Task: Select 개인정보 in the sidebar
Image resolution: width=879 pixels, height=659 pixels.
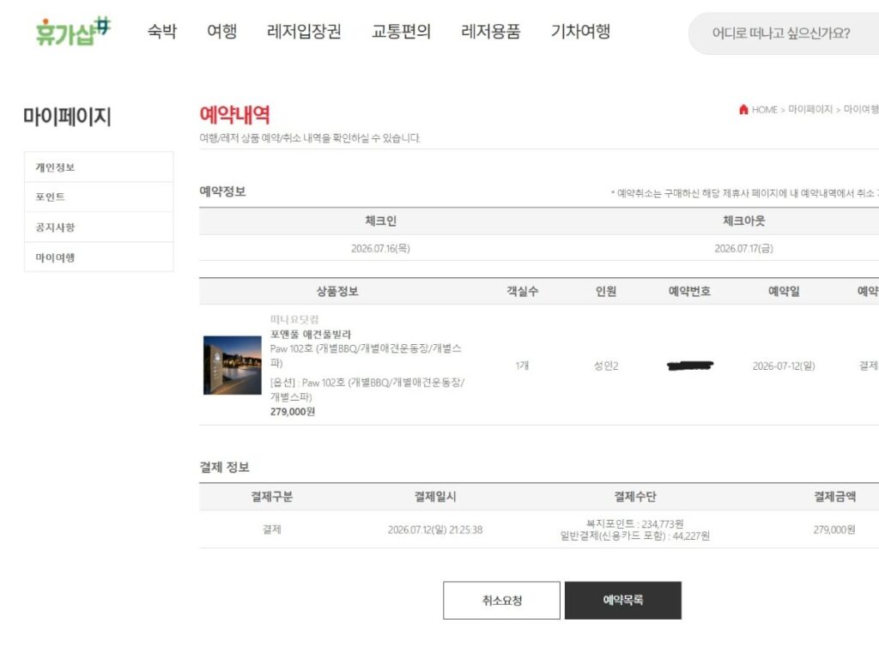Action: 99,167
